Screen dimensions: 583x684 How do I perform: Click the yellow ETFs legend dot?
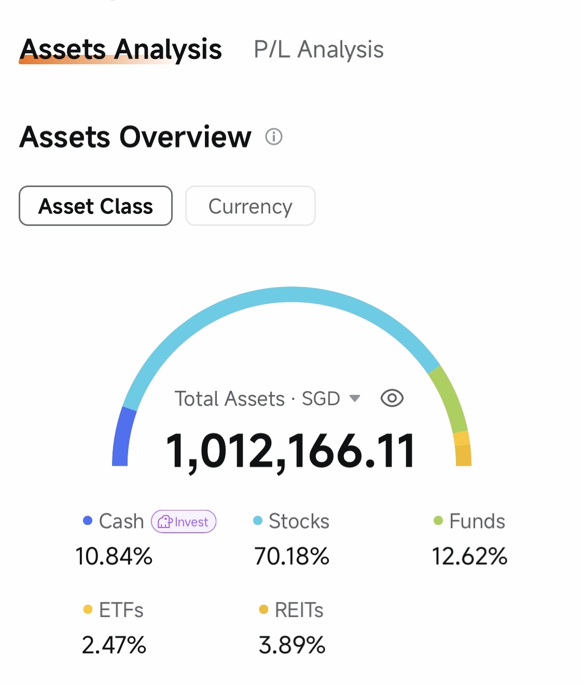click(x=88, y=609)
